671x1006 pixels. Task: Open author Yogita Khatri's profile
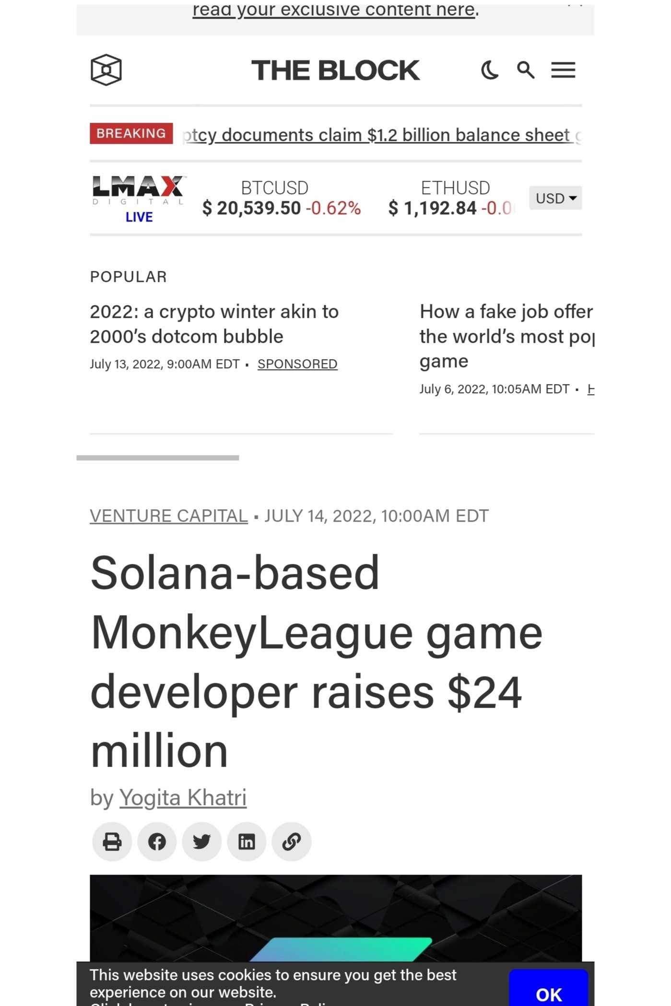tap(183, 798)
